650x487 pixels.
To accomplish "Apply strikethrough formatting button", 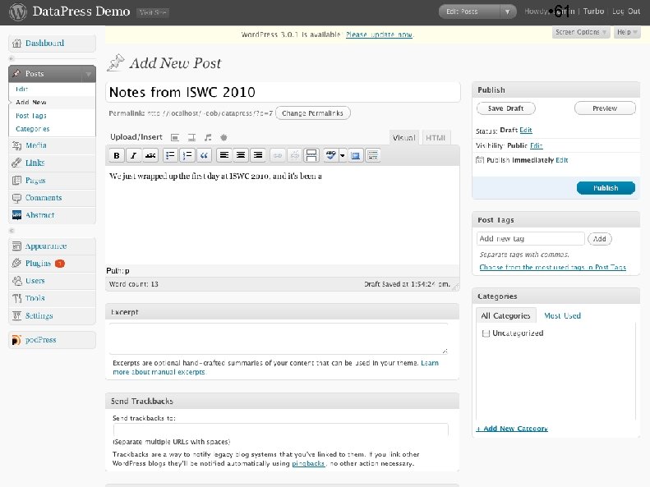I will pyautogui.click(x=150, y=155).
